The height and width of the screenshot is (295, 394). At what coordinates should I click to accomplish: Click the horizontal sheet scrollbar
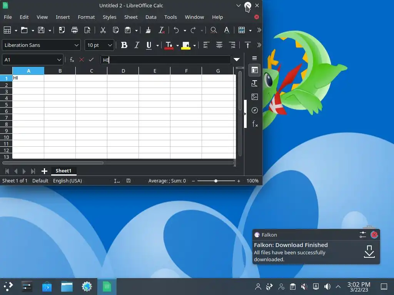pyautogui.click(x=53, y=163)
